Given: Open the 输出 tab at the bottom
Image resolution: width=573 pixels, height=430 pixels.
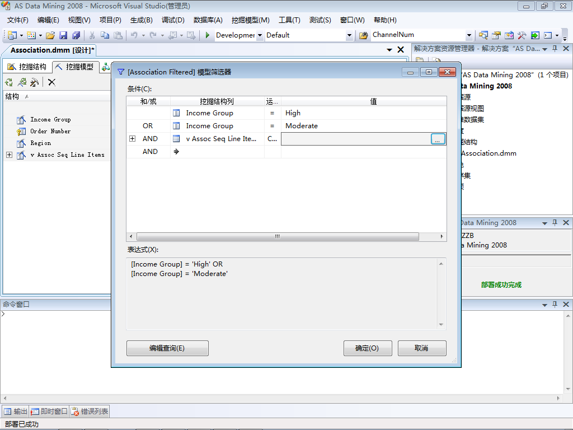Looking at the screenshot, I should (x=16, y=412).
